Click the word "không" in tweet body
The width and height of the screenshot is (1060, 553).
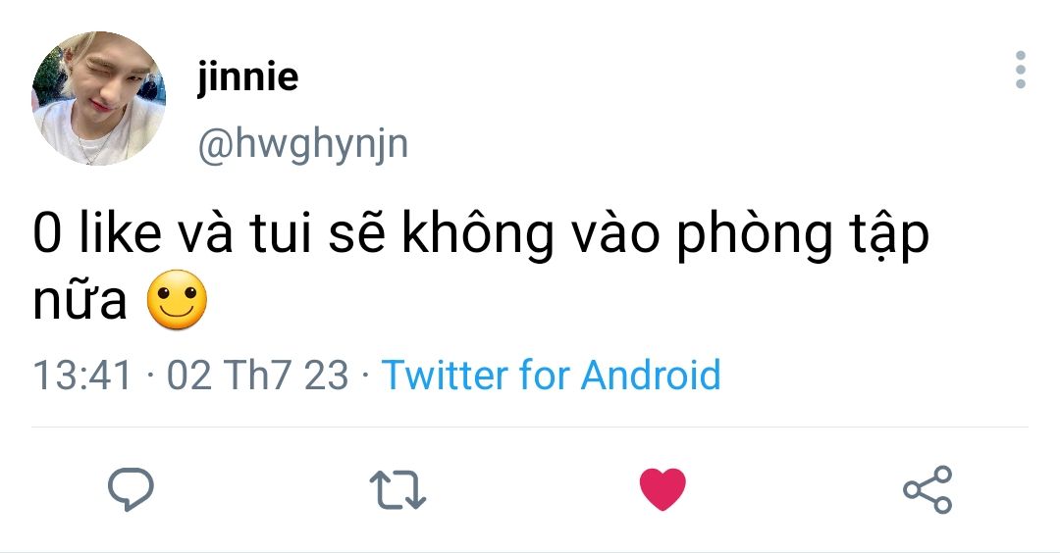coord(478,233)
